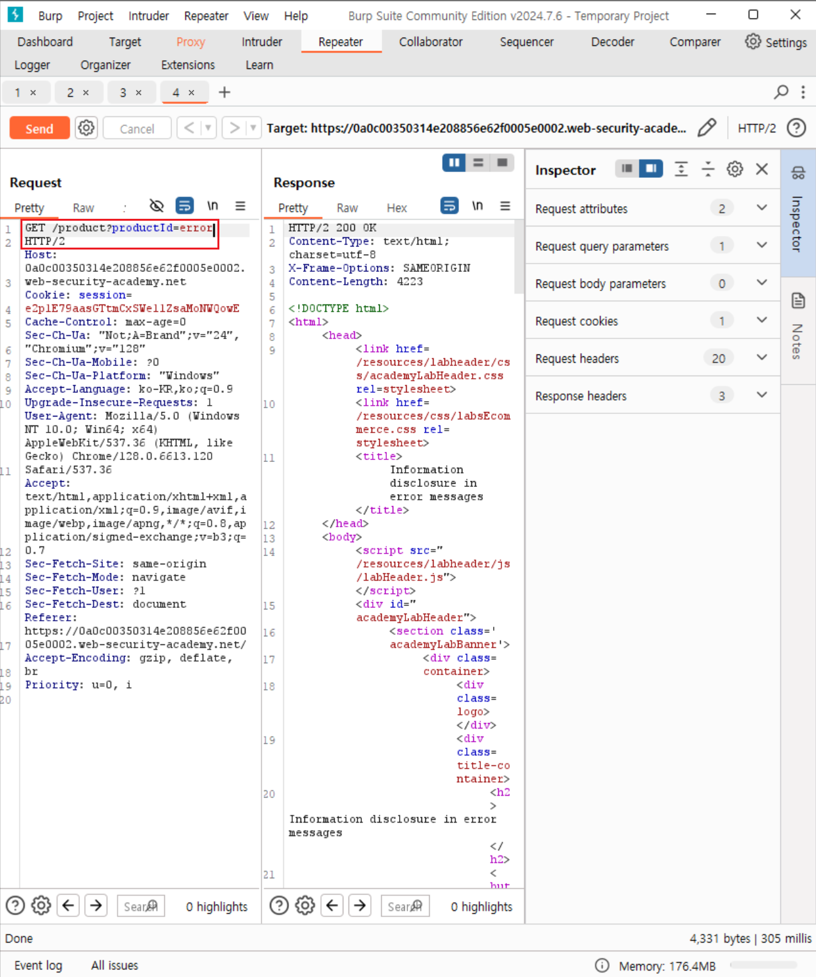Select top-bottom split layout view

(x=478, y=163)
